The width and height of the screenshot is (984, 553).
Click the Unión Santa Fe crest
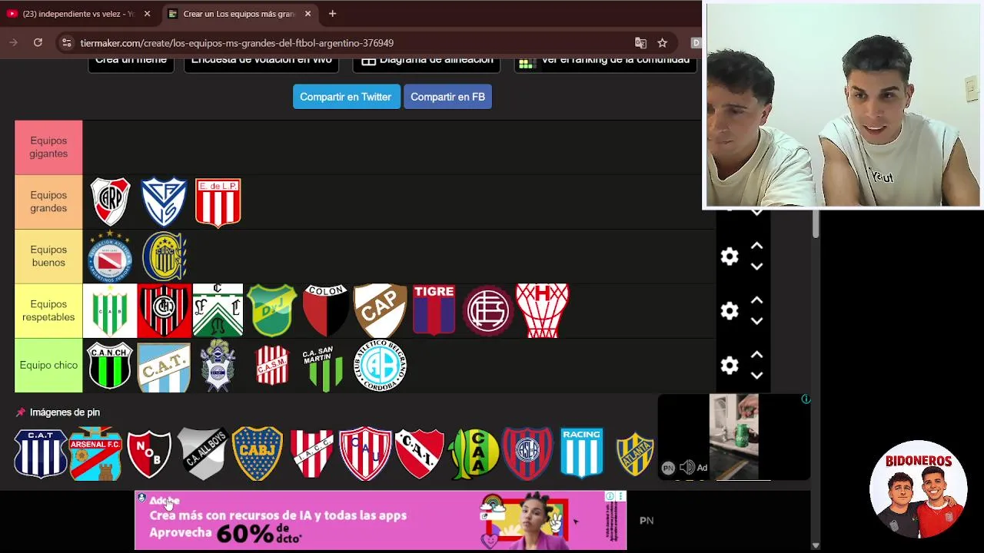tap(365, 453)
